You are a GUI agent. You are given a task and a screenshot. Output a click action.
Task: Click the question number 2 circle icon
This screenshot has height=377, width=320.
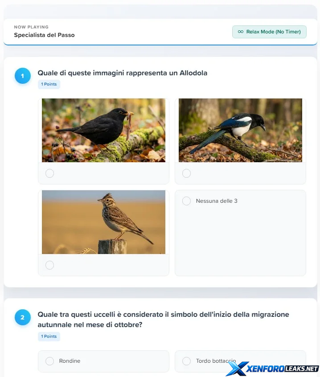(23, 317)
